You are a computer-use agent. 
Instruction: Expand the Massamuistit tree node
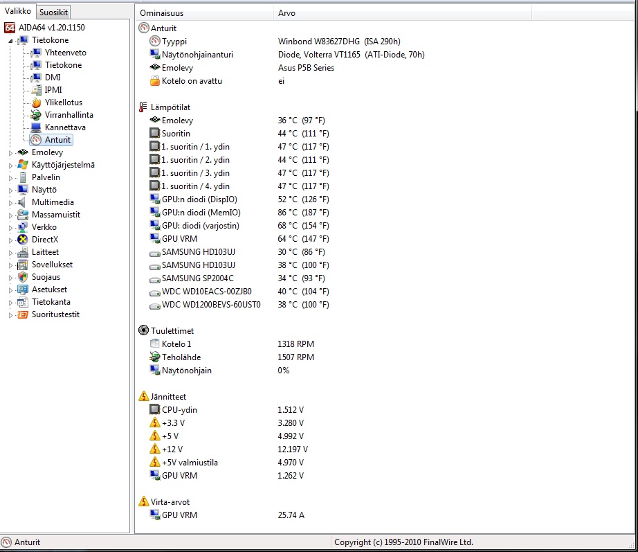coord(10,215)
